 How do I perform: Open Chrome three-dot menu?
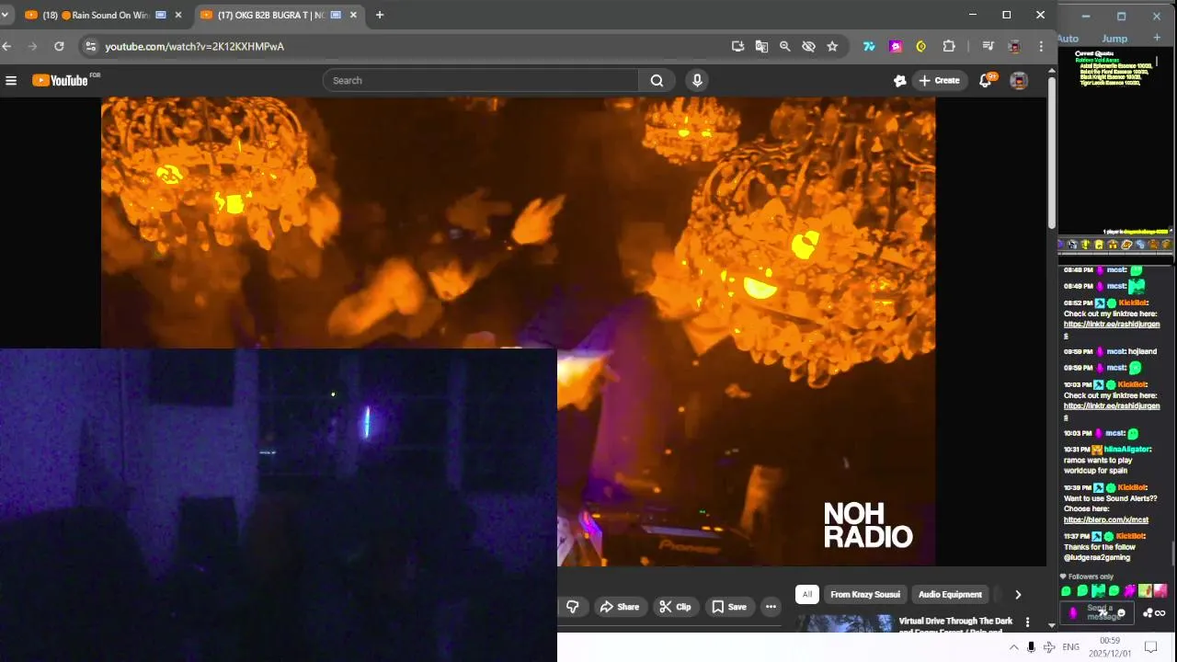[x=1041, y=46]
